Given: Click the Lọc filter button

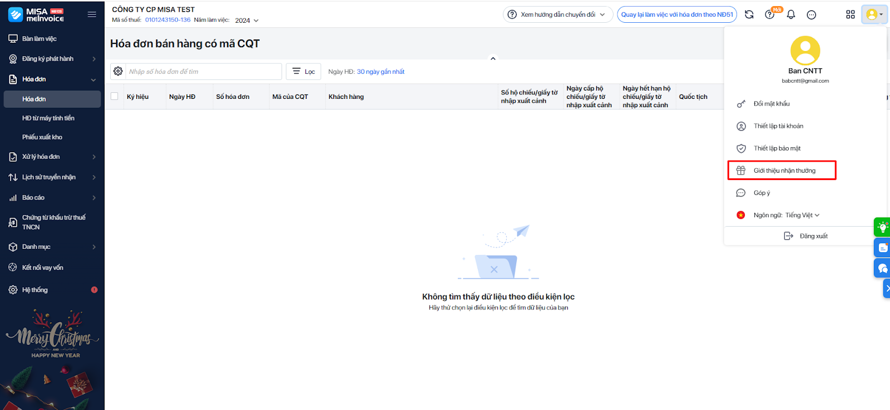Looking at the screenshot, I should pos(304,71).
